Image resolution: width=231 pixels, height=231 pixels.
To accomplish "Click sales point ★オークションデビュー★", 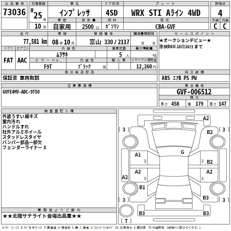I will point(185,40).
